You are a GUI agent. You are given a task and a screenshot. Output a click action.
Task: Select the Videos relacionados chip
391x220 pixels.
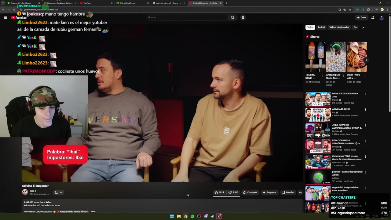tap(339, 27)
